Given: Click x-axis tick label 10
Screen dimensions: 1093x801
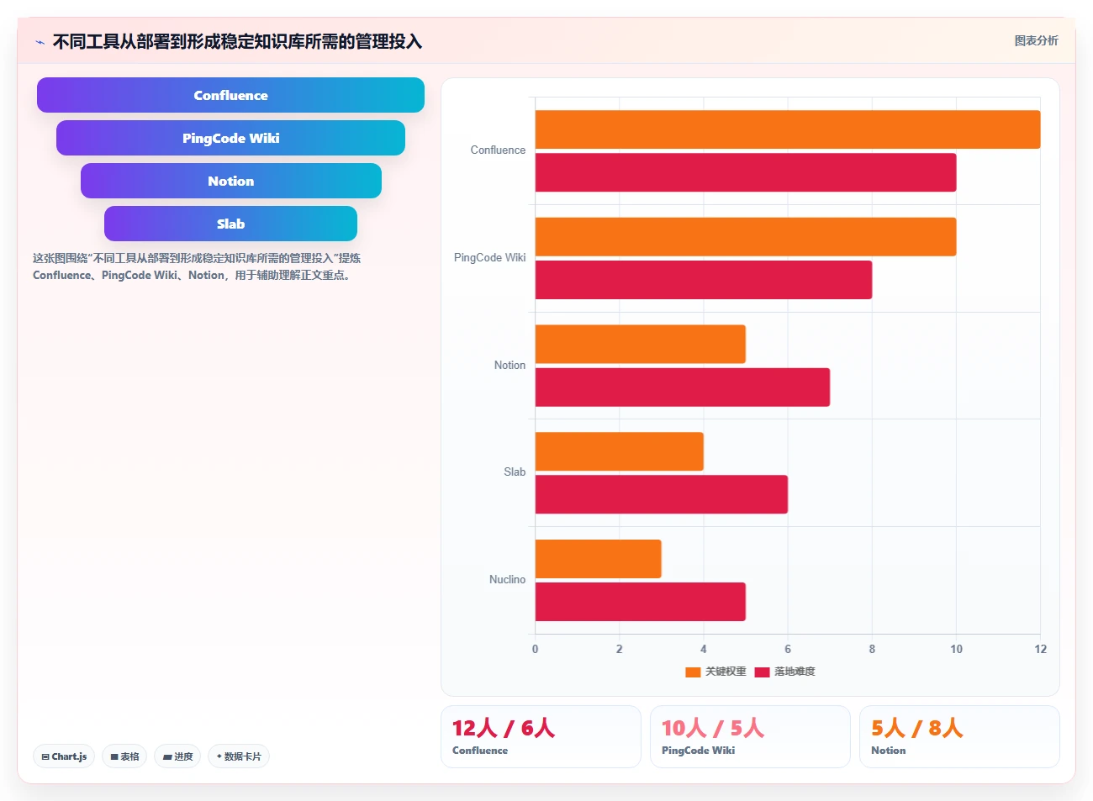Looking at the screenshot, I should tap(956, 649).
